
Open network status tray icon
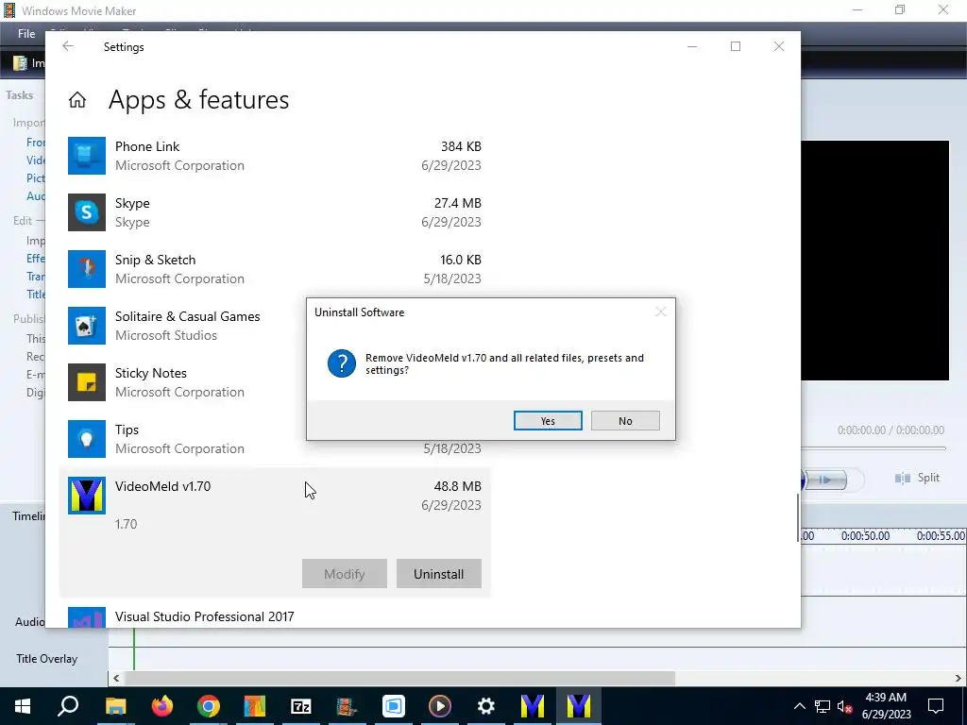pos(823,706)
